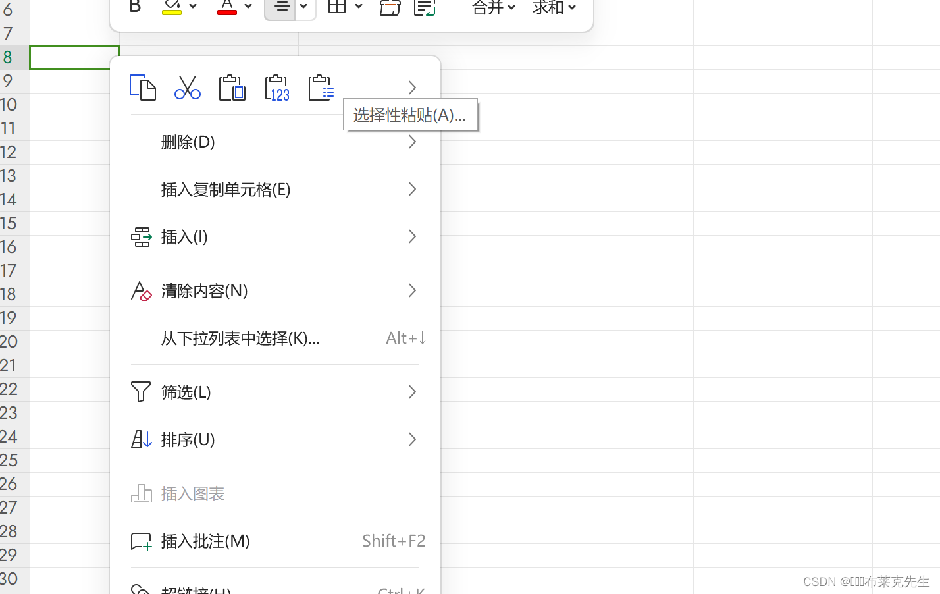Open the alignment options dropdown arrow

304,7
